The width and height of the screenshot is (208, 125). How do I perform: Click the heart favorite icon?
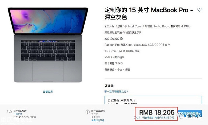[200, 10]
